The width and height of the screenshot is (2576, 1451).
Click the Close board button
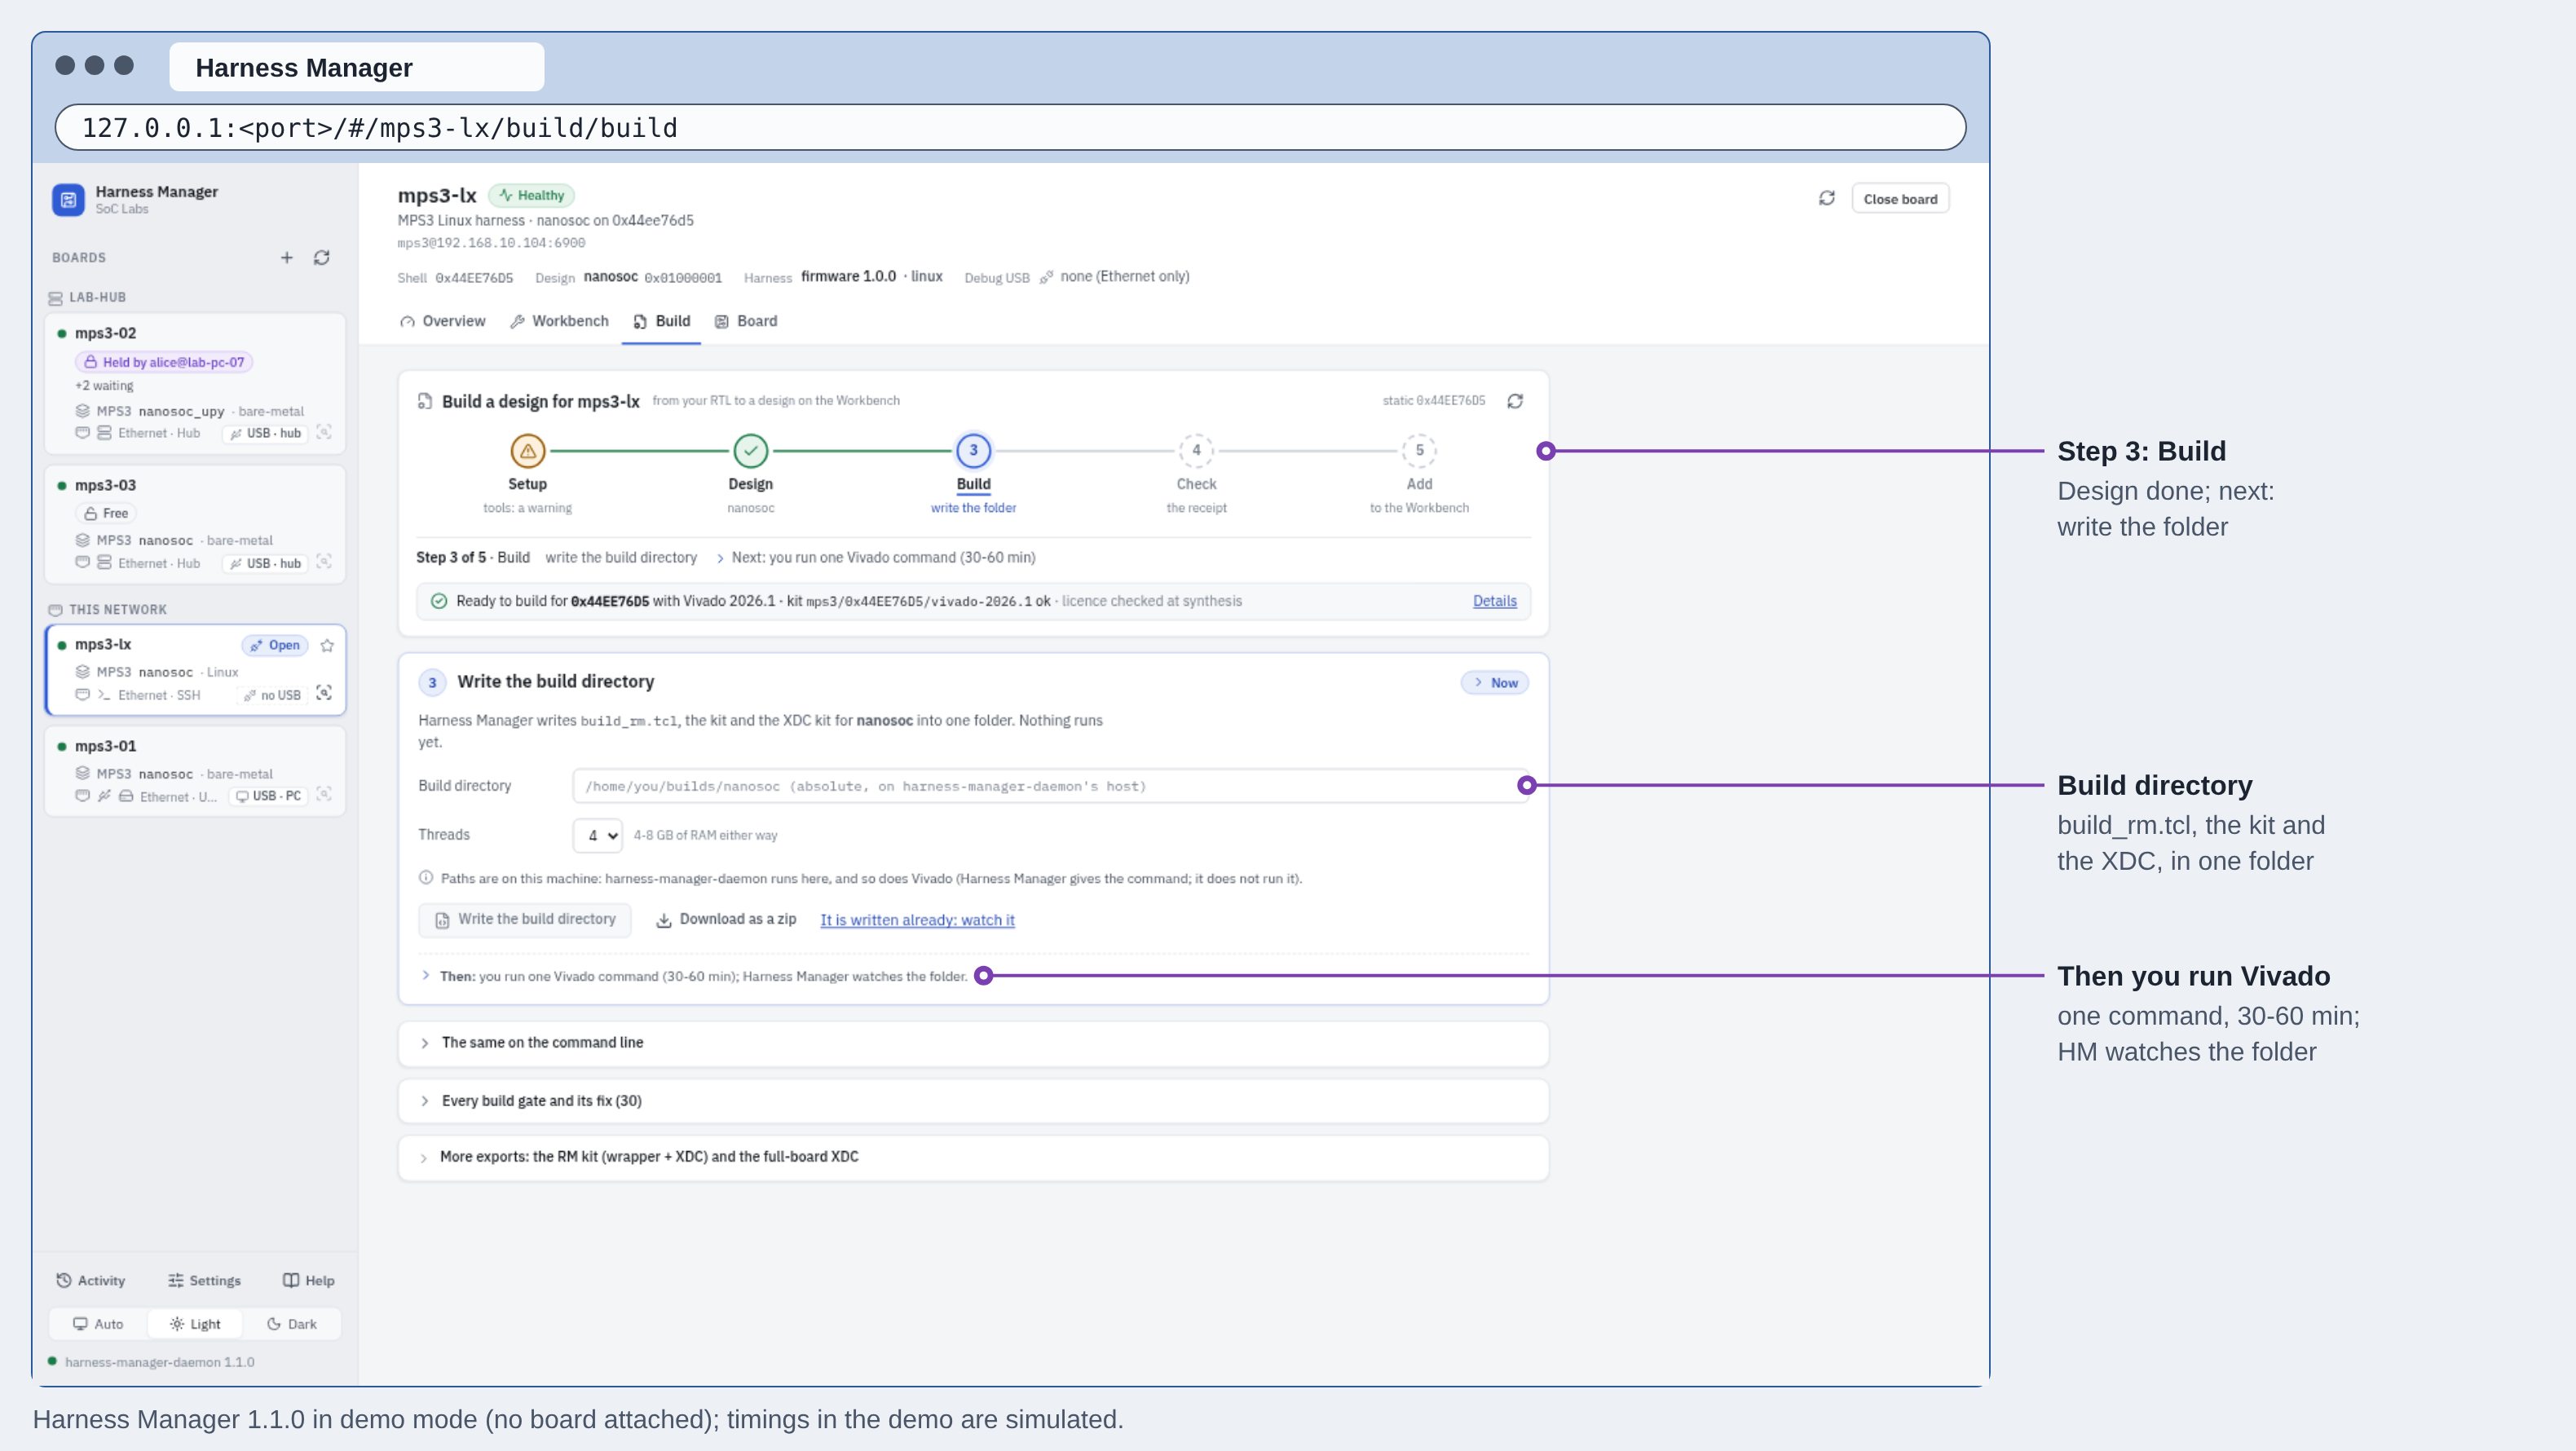point(1900,199)
